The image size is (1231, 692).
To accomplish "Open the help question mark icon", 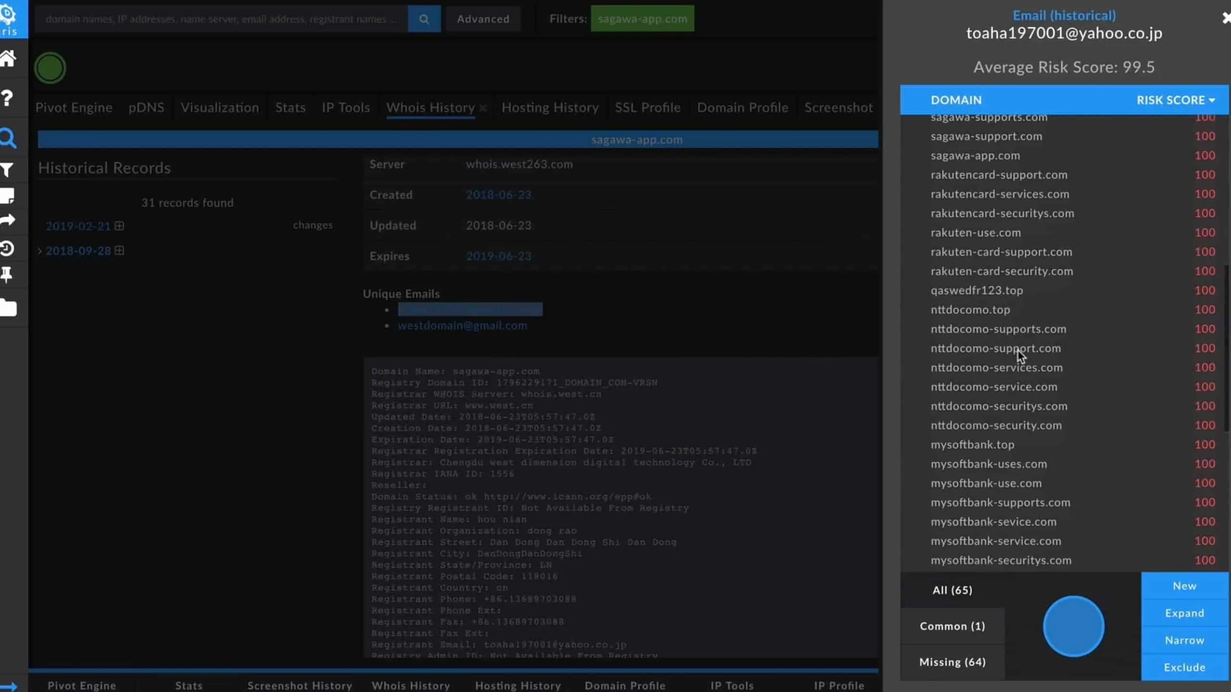I will (x=7, y=98).
